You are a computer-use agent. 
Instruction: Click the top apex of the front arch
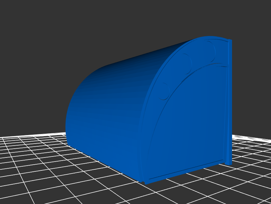tap(210, 37)
